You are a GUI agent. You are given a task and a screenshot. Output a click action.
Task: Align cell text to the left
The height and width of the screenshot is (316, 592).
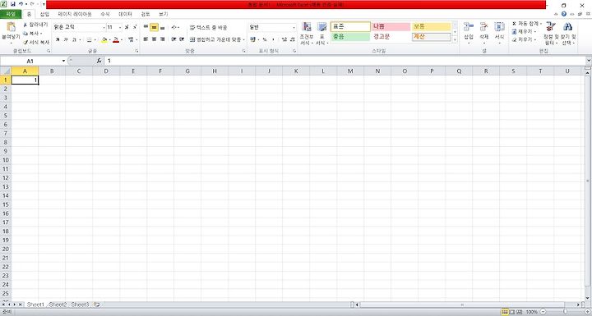[146, 39]
